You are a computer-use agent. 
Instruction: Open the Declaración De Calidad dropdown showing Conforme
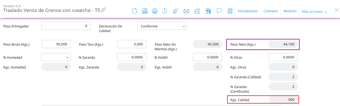pyautogui.click(x=162, y=26)
